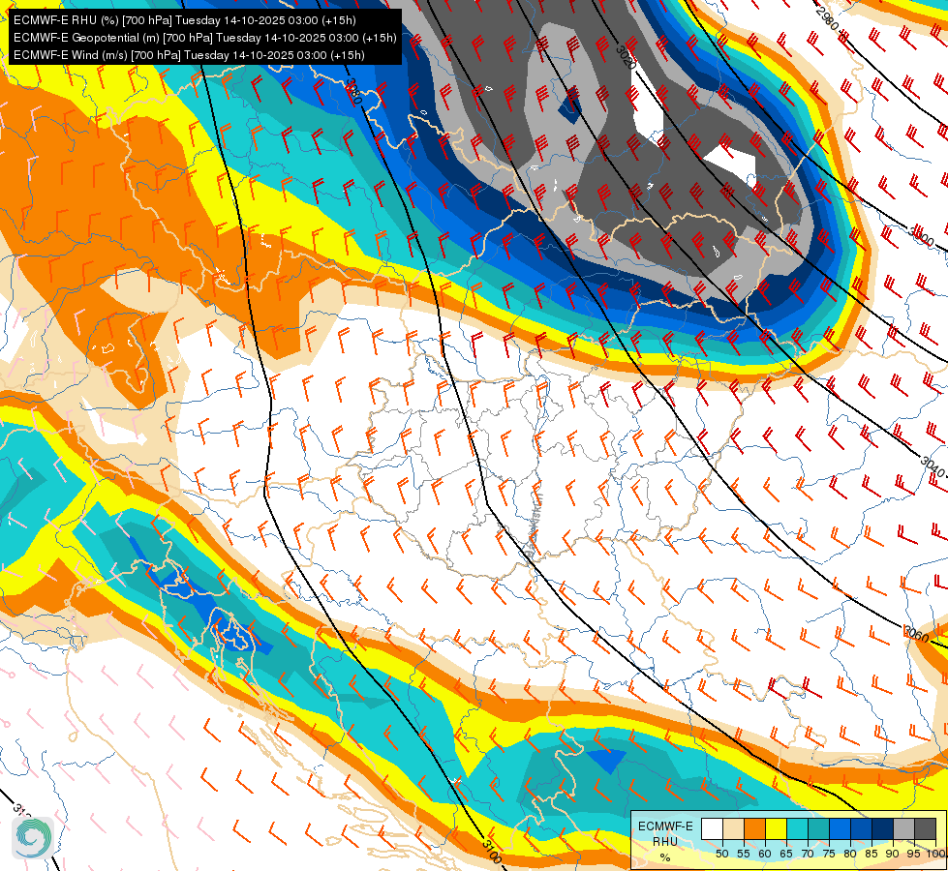Click the 3100 contour label
The image size is (948, 871).
[492, 851]
